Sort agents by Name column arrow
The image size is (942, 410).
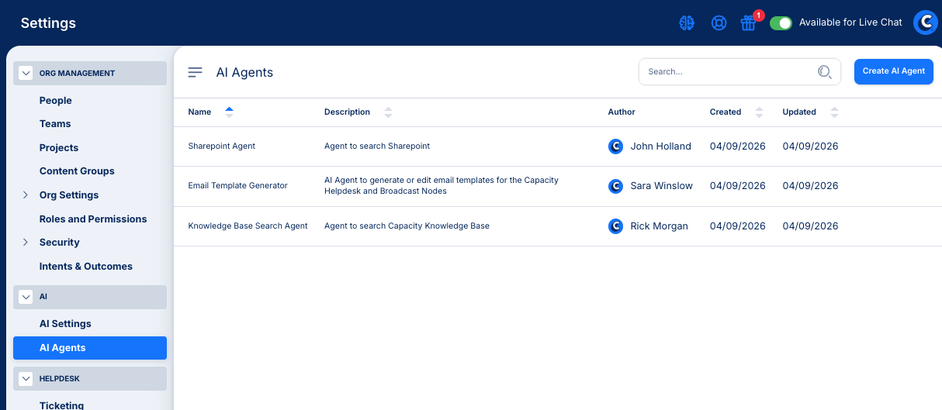coord(229,112)
